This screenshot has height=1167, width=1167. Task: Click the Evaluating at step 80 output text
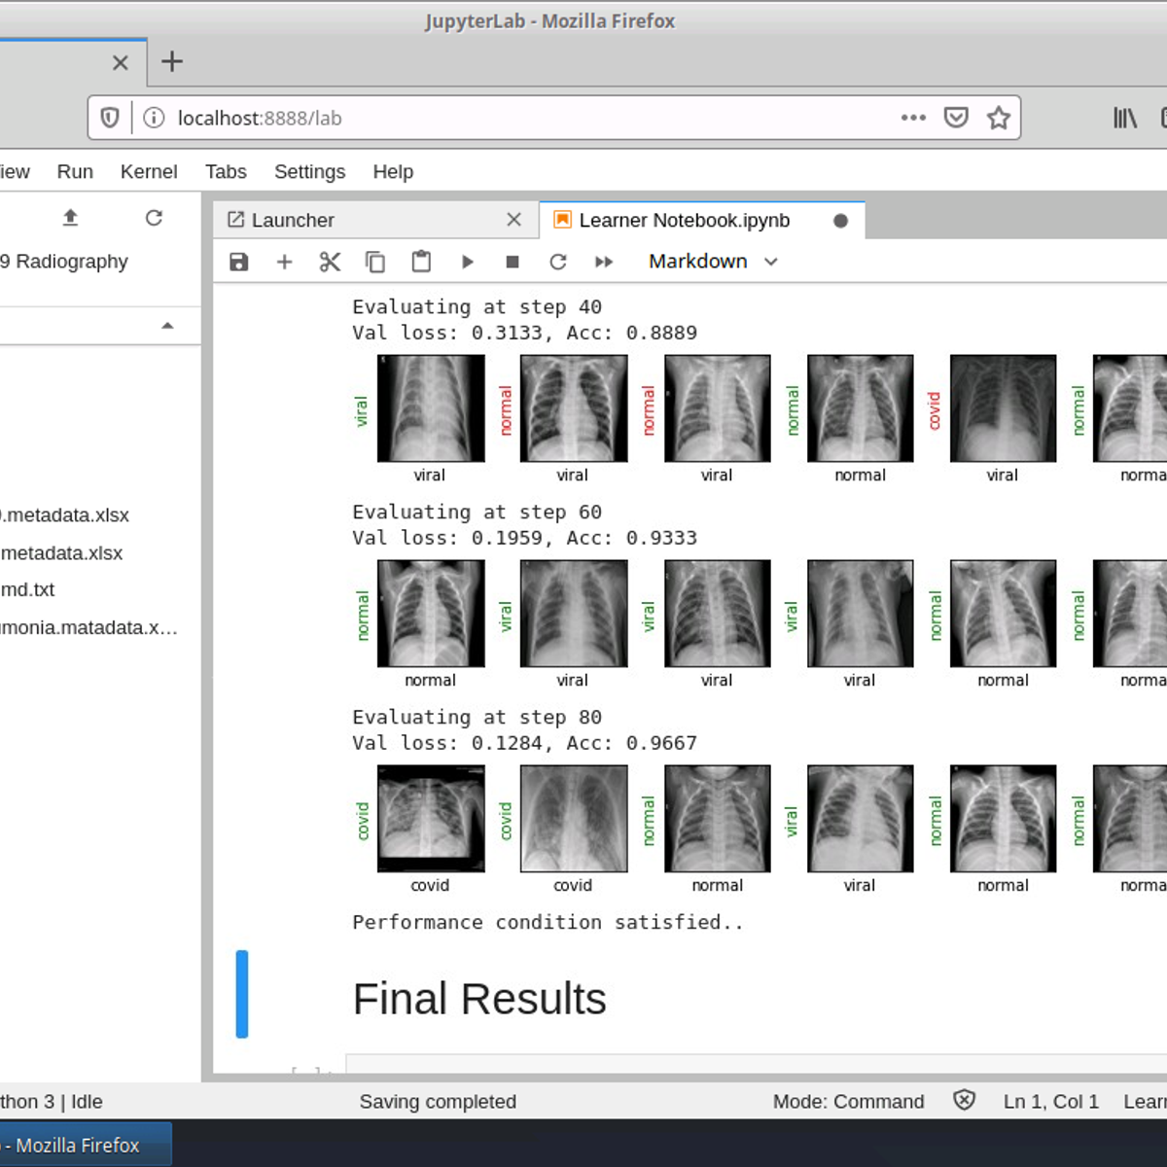pos(477,717)
